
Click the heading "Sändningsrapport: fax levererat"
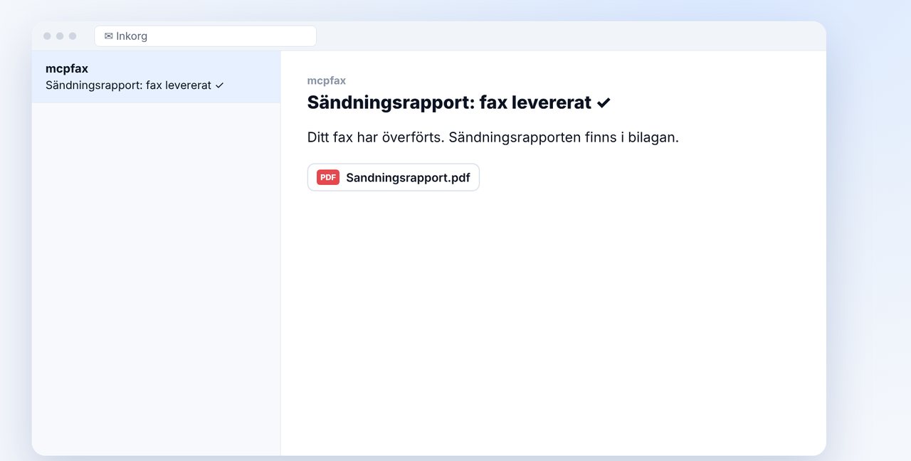(459, 102)
